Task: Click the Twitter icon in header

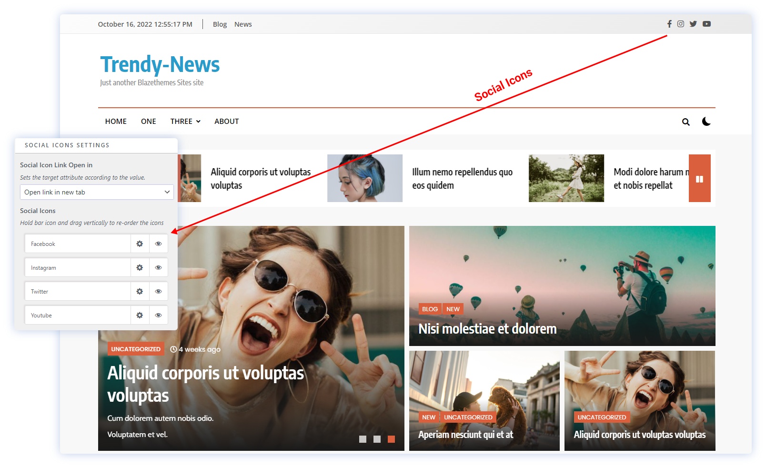Action: [x=693, y=24]
